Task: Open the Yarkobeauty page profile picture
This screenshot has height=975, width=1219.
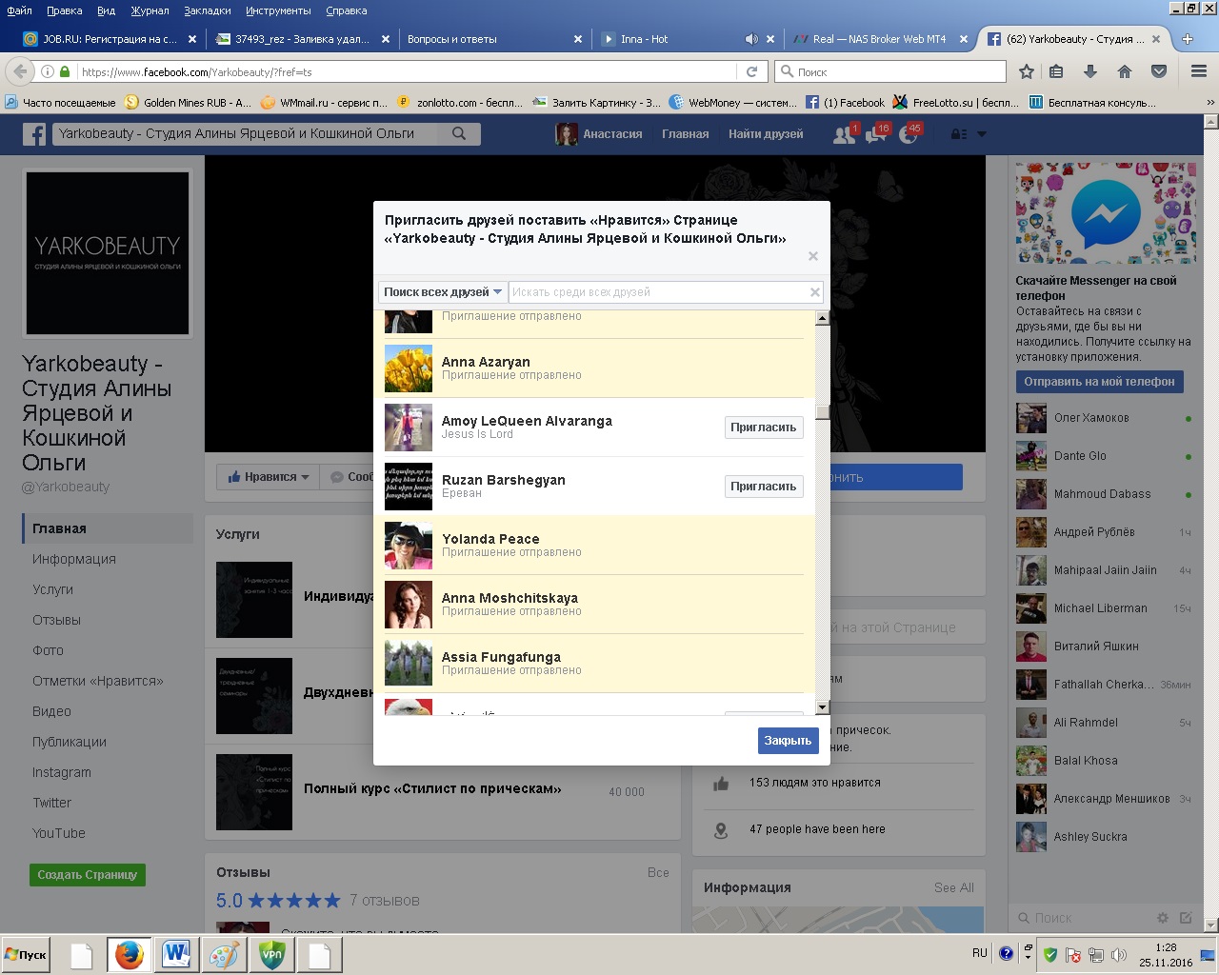Action: [108, 254]
